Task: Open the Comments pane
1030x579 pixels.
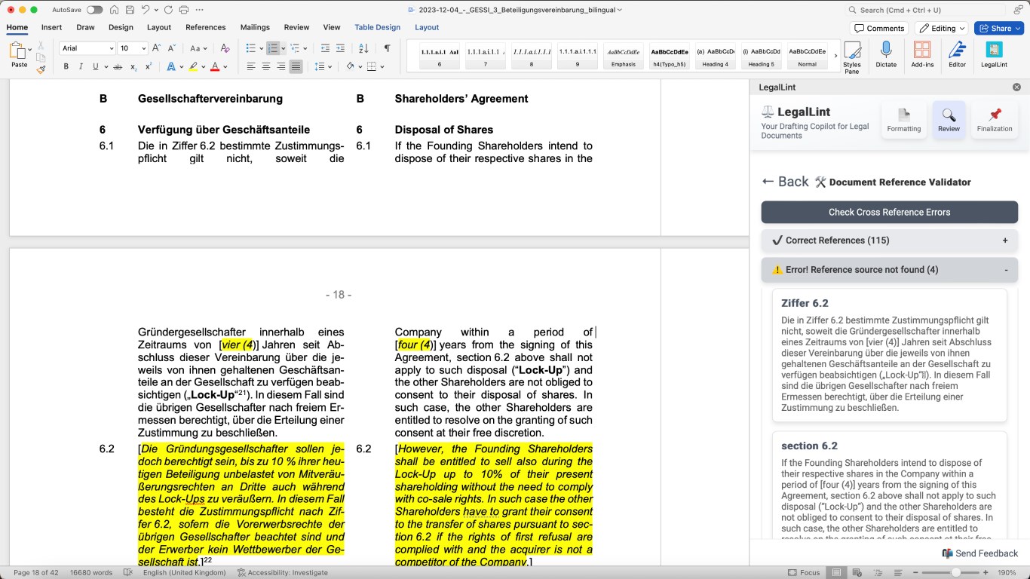Action: [879, 28]
